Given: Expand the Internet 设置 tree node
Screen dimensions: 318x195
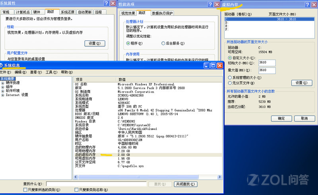Looking at the screenshot, I should [3, 95].
